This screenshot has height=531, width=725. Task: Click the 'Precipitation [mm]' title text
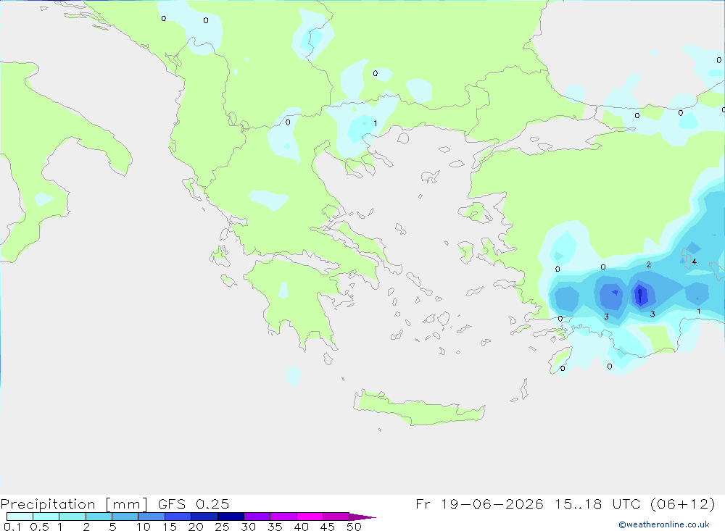[x=74, y=504]
